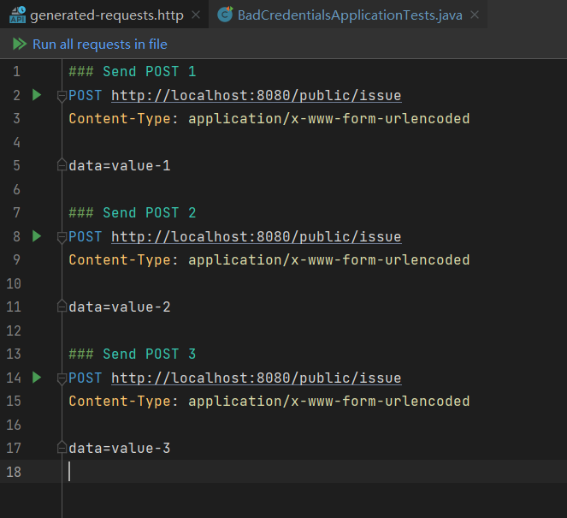Collapse the fold marker at line 2
Image resolution: width=567 pixels, height=518 pixels.
pos(62,96)
